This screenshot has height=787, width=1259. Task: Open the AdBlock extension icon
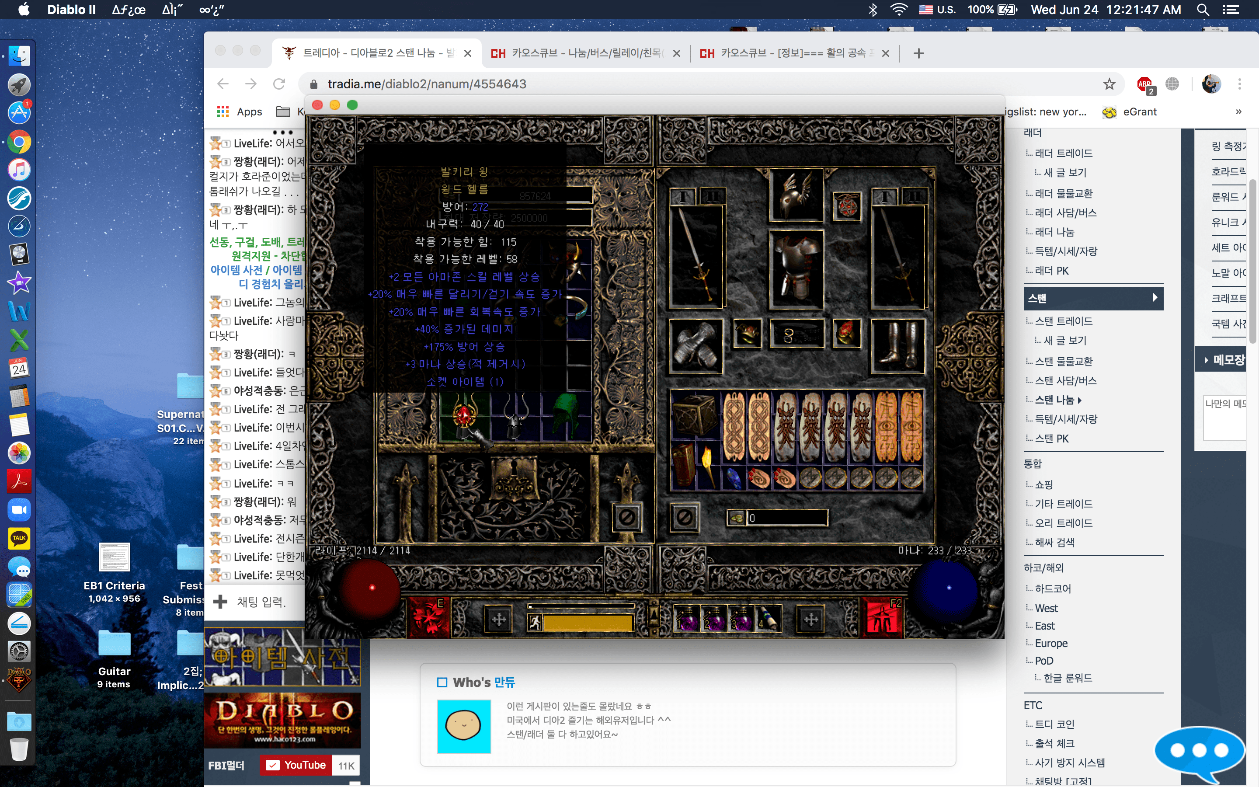(x=1144, y=84)
